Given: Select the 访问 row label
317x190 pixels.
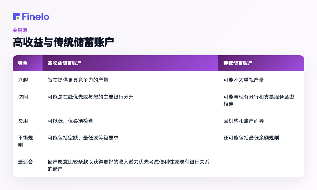Looking at the screenshot, I should (x=23, y=97).
